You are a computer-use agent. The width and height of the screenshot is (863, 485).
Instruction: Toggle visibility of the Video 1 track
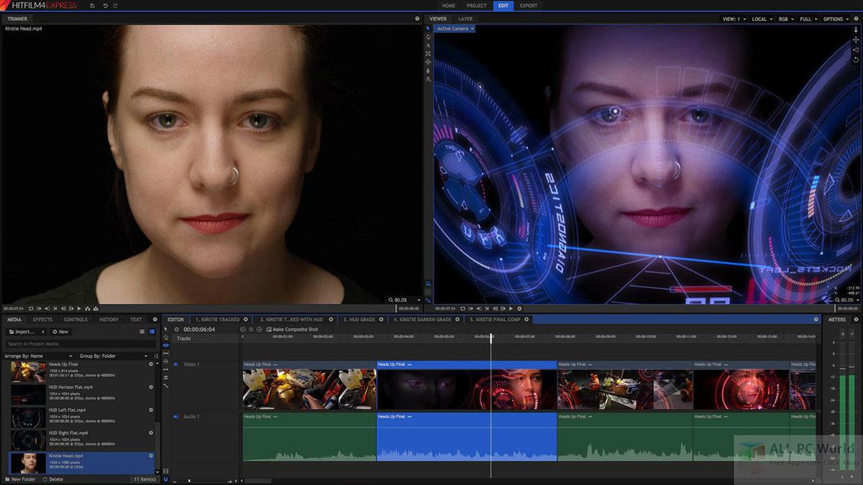[176, 364]
